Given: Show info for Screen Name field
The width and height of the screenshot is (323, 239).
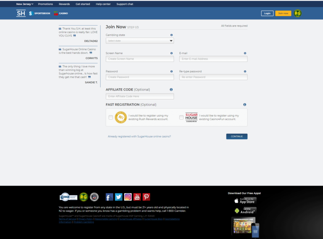Looking at the screenshot, I should tap(172, 53).
